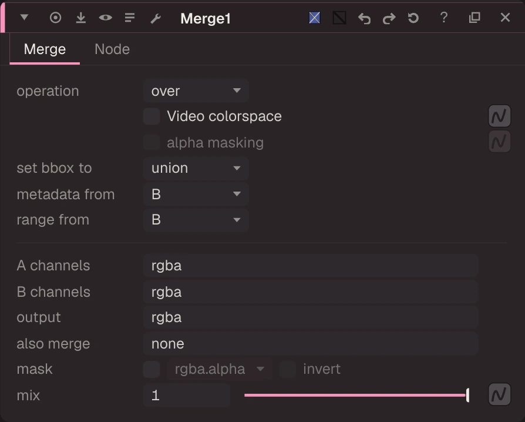Open animation menu for mix
This screenshot has height=422, width=525.
click(500, 394)
